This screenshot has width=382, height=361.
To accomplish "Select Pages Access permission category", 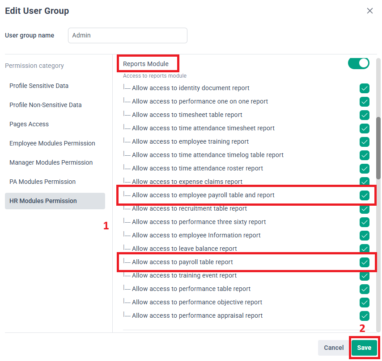I will point(29,124).
